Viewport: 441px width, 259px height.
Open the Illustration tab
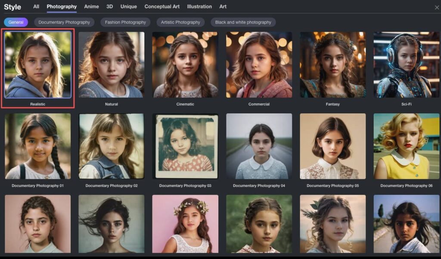click(x=199, y=6)
